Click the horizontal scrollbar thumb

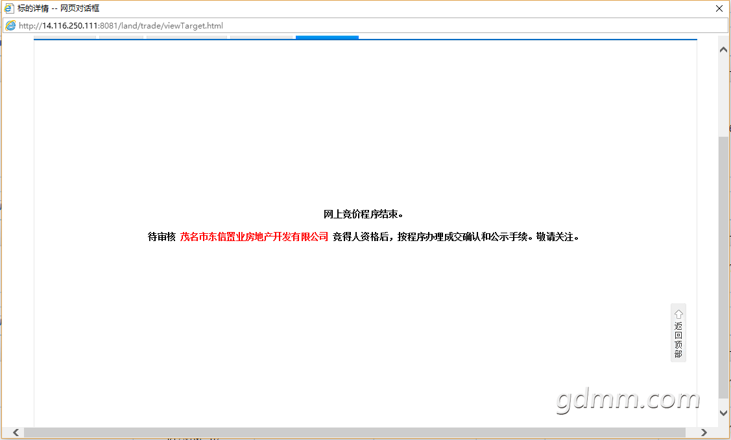355,433
